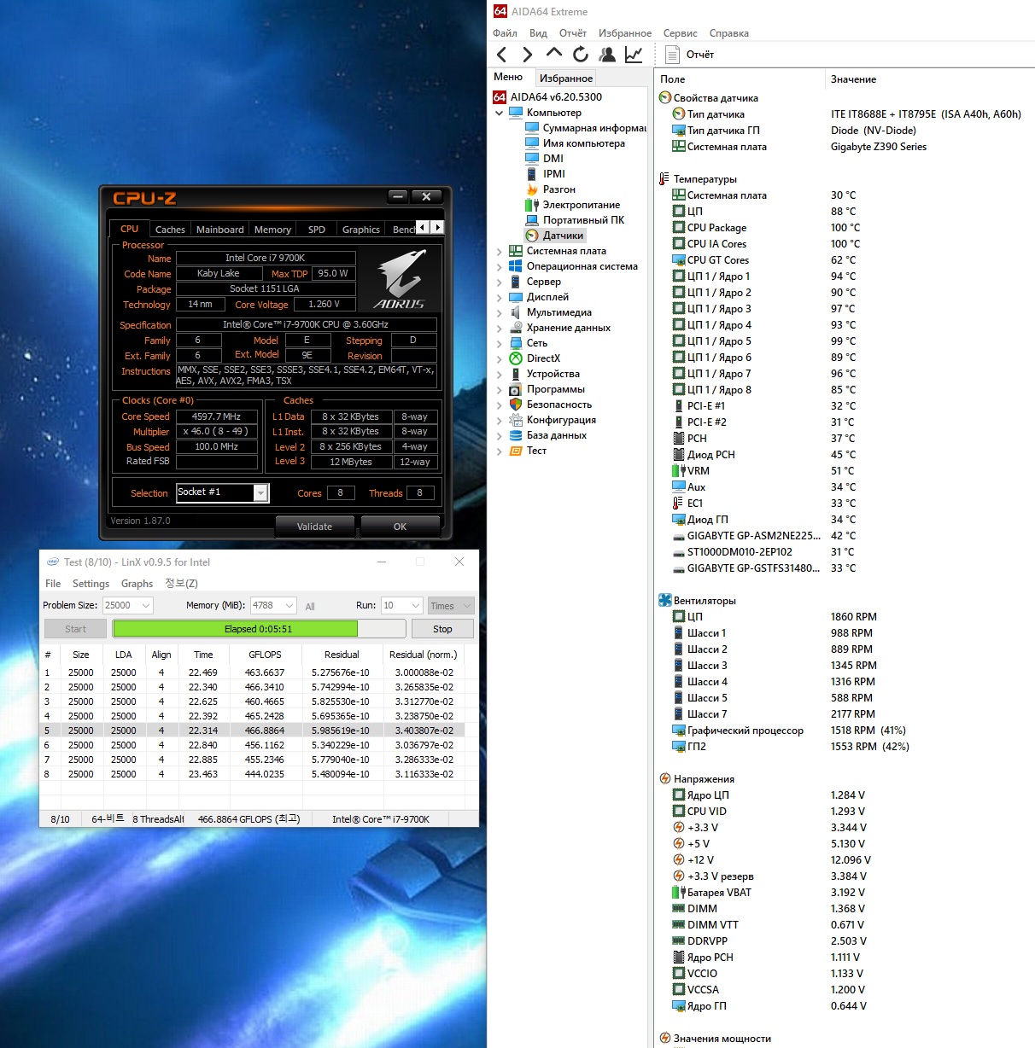Click the OK button in CPU-Z
The image size is (1035, 1048).
coord(400,527)
